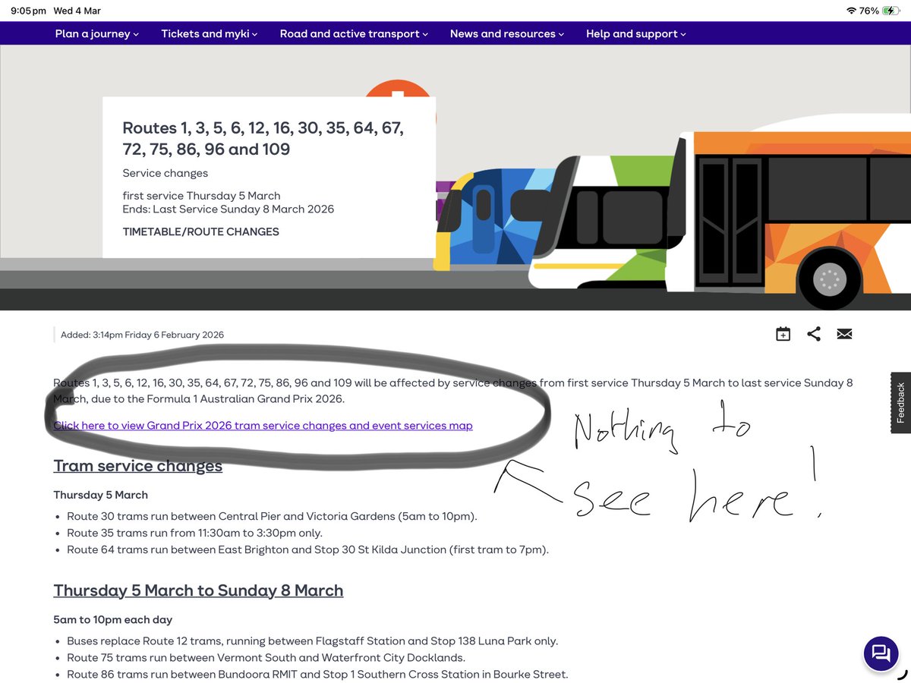The width and height of the screenshot is (911, 683).
Task: Share this disruption via the share icon
Action: pos(814,334)
